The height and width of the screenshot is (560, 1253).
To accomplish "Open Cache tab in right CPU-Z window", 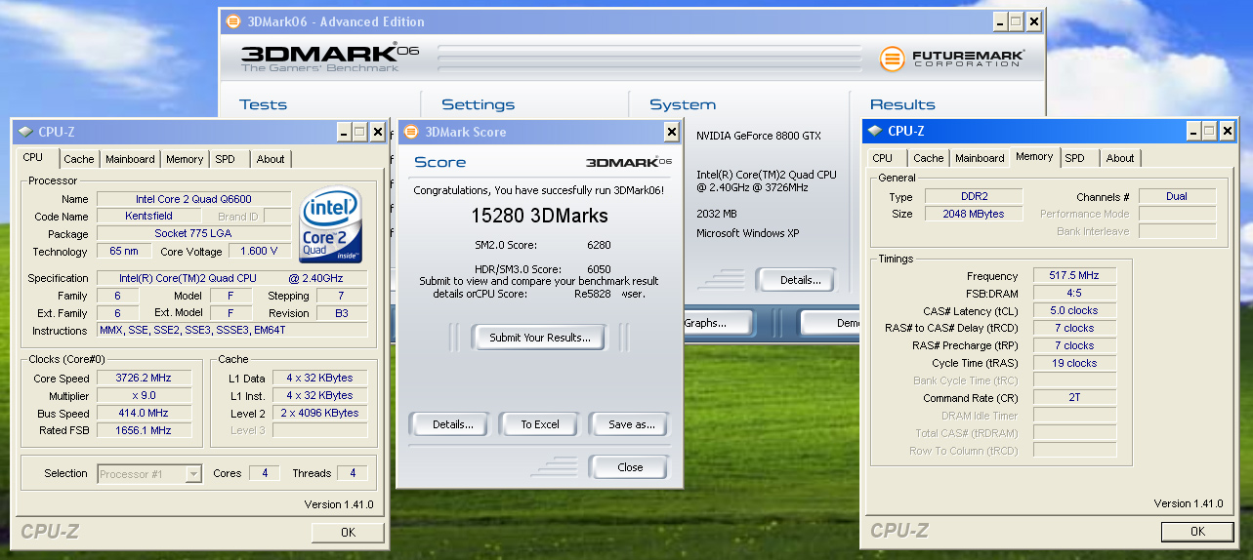I will 929,158.
